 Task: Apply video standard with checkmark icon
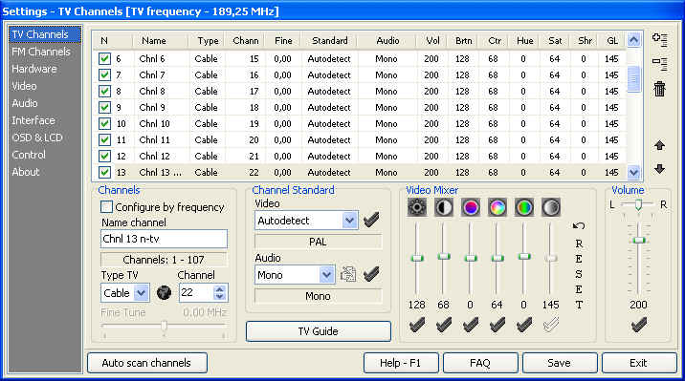pyautogui.click(x=371, y=220)
